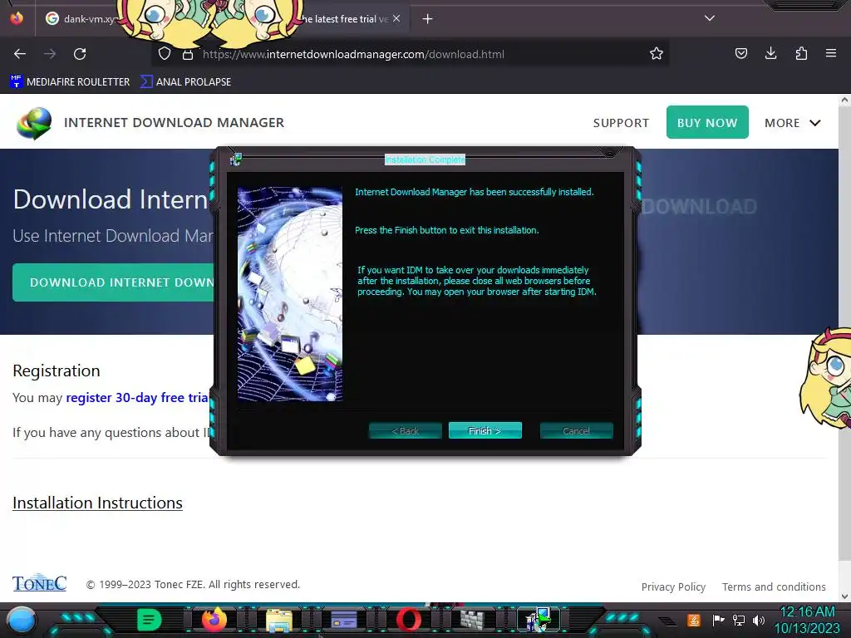Open the green chat app in the taskbar

tap(150, 620)
